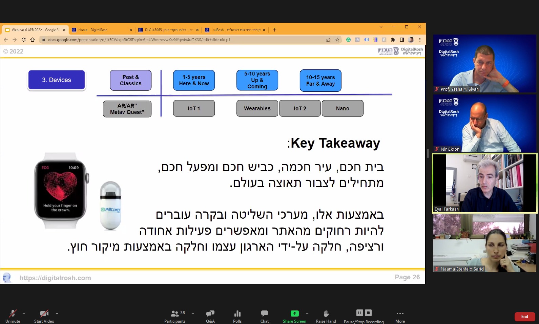The height and width of the screenshot is (324, 539).
Task: Select the IoT 1 box
Action: click(x=194, y=108)
